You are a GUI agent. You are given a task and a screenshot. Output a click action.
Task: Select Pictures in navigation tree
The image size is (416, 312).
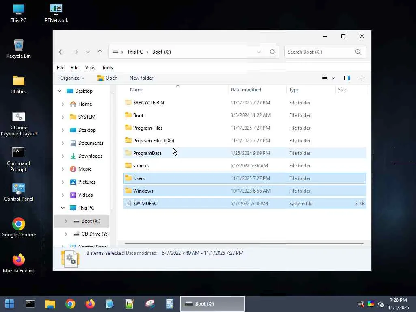tap(87, 182)
